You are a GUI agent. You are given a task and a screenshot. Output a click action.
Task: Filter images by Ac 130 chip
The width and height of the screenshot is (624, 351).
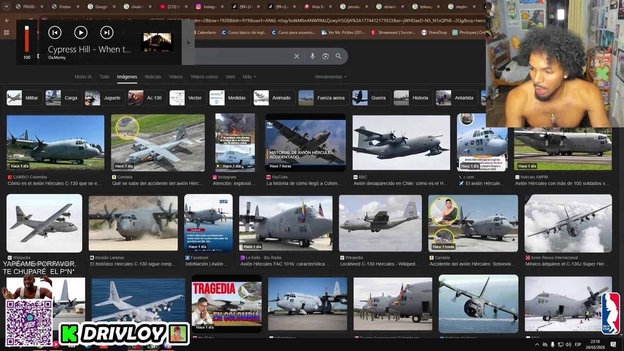(x=146, y=98)
